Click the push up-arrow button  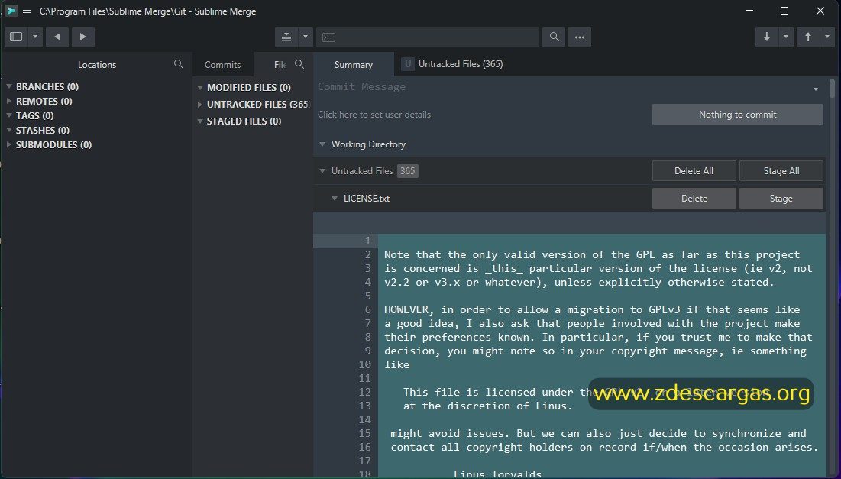click(808, 37)
